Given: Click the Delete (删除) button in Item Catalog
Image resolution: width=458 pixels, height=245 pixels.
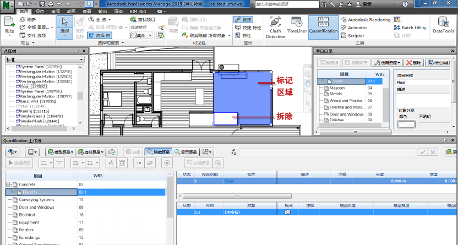Looking at the screenshot, I should coord(413,63).
